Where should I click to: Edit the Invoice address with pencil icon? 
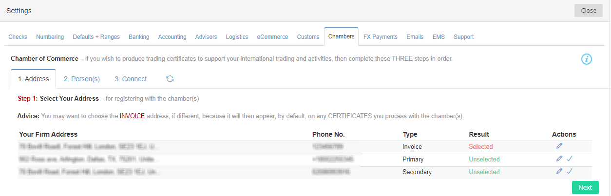point(559,146)
